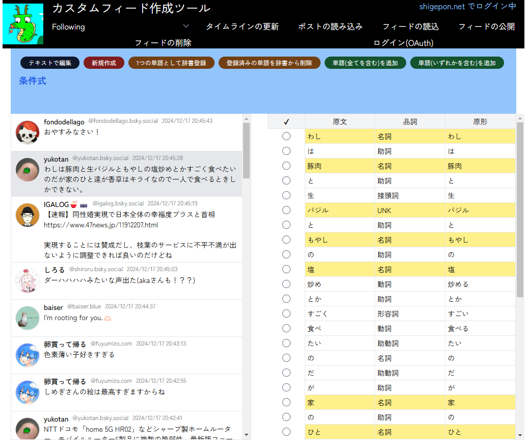
Task: Open yukotan avatar on わしは豚肉 post
Action: [28, 170]
